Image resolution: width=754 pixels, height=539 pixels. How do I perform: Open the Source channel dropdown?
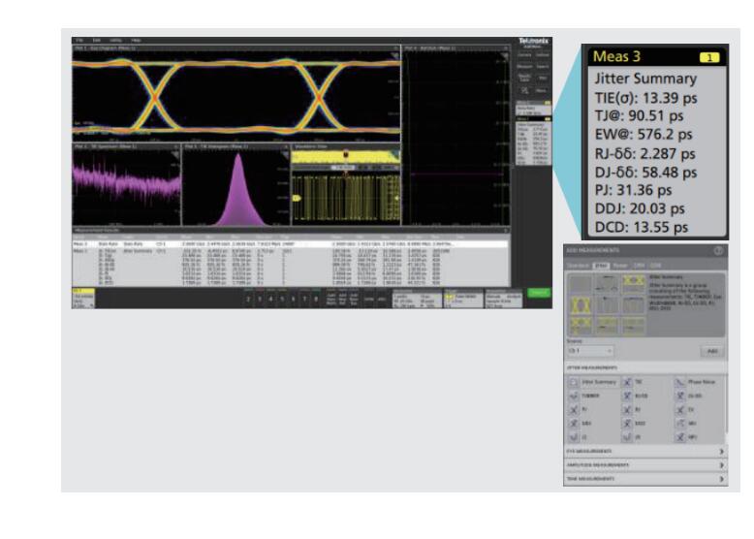click(x=590, y=351)
